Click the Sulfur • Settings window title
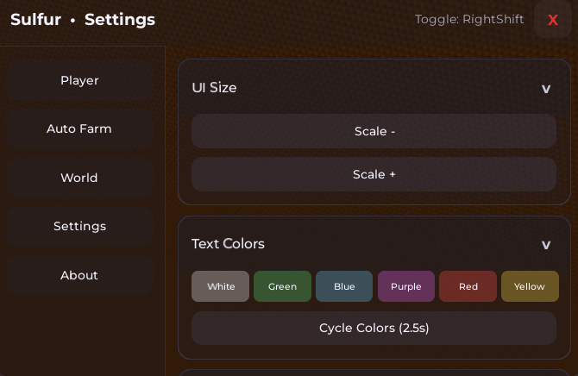 [83, 20]
